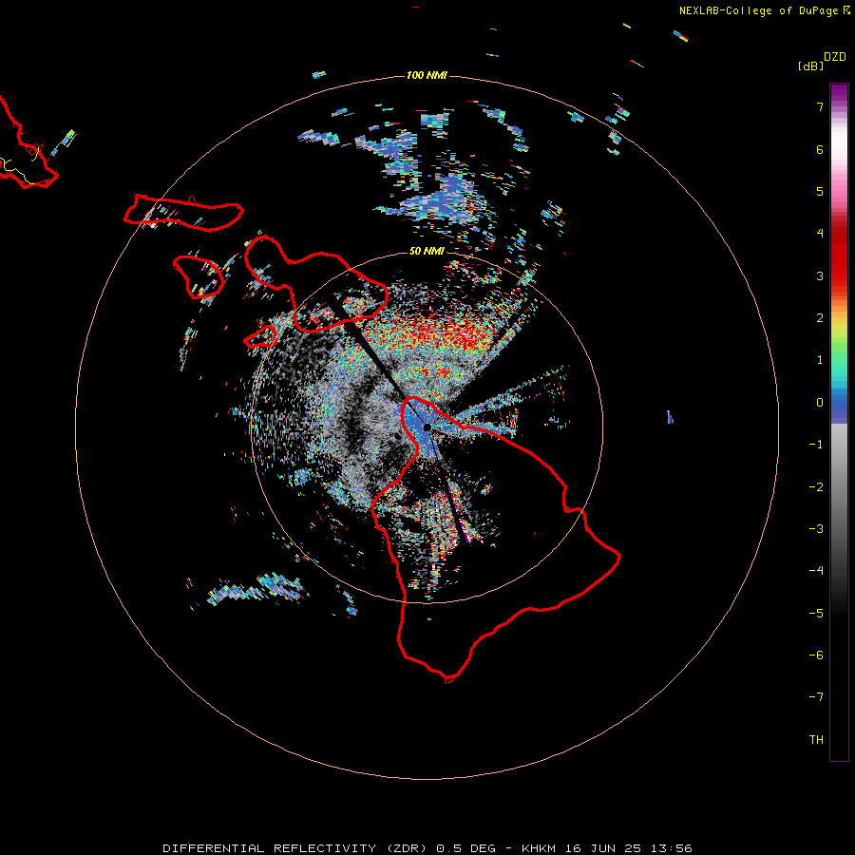This screenshot has height=855, width=855.
Task: Click the product title text at bottom
Action: coord(427,848)
